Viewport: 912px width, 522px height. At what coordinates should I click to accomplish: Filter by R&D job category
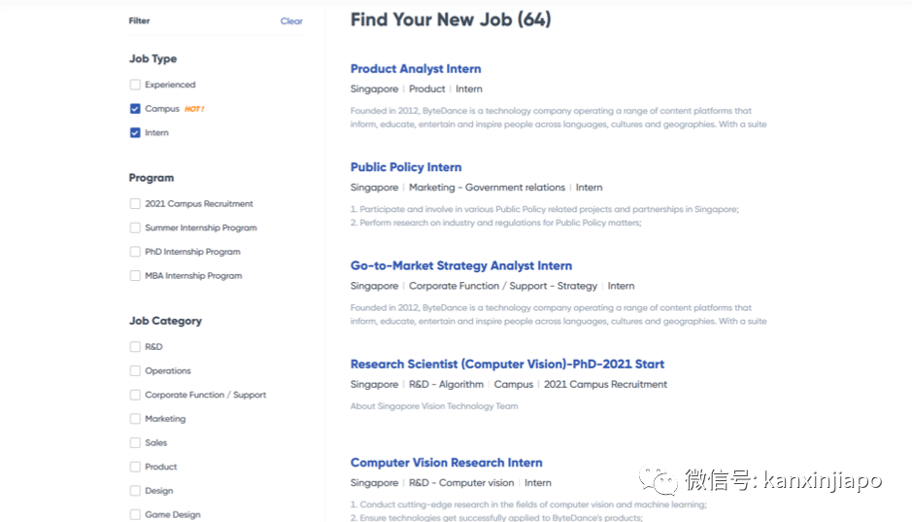click(135, 347)
